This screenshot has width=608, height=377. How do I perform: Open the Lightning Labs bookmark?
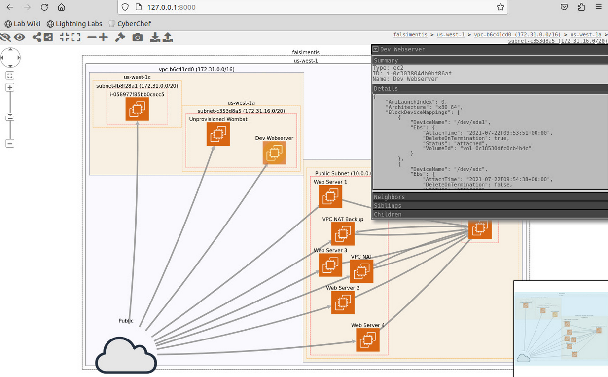coord(74,24)
